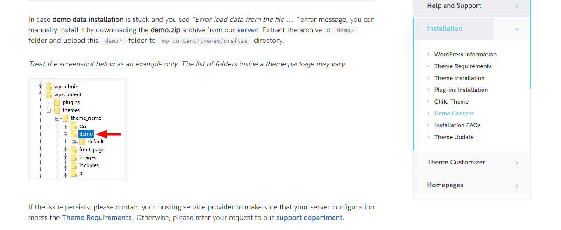This screenshot has height=230, width=561.
Task: Click the folder tree example screenshot
Action: (78, 130)
